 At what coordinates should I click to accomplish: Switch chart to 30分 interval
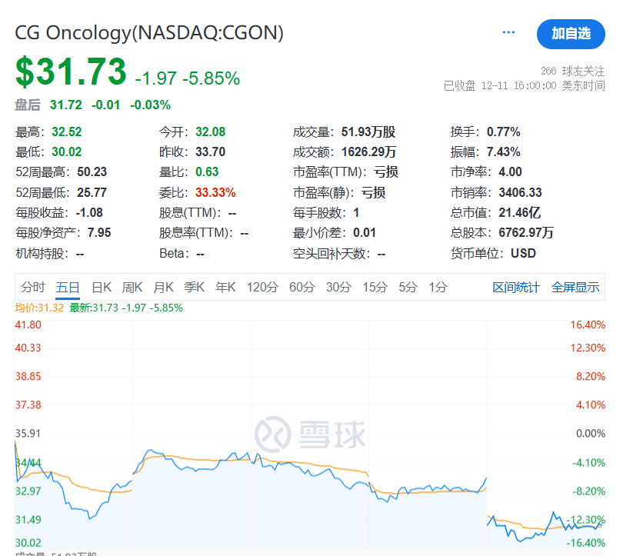coord(338,287)
